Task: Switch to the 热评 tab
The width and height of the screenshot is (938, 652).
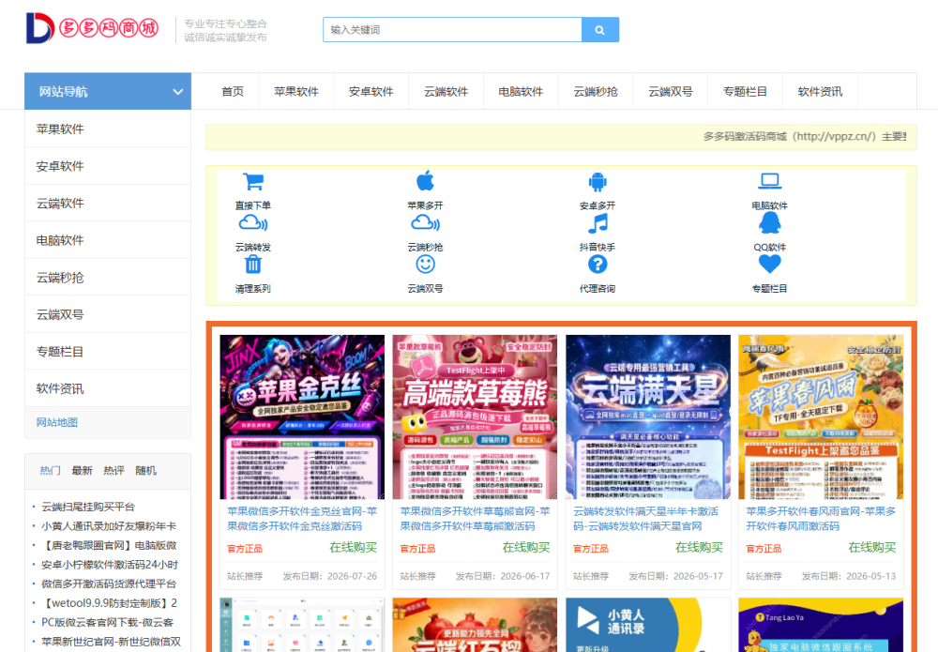Action: point(113,471)
